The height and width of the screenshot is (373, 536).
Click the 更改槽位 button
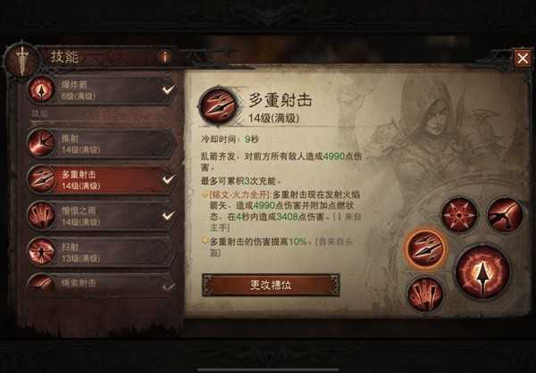click(271, 285)
